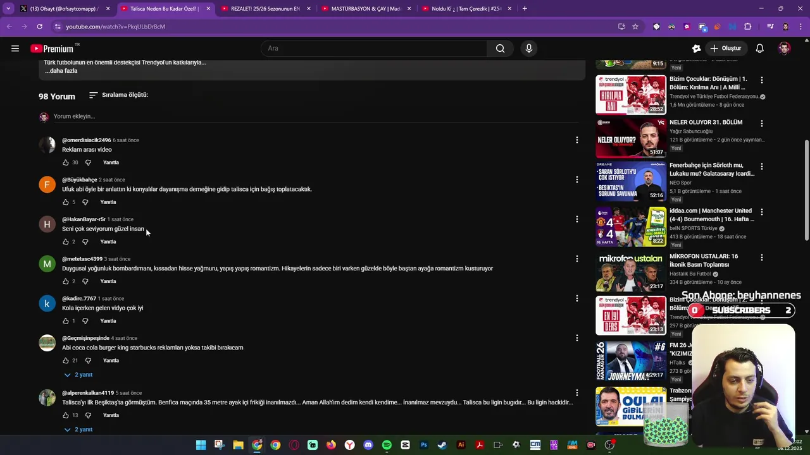
Task: Open Chrome tab search dropdown arrow
Action: 8,9
